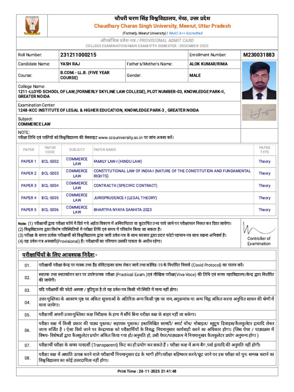Click Theory type in the PAPER 5 row
The height and width of the screenshot is (392, 294).
(265, 210)
